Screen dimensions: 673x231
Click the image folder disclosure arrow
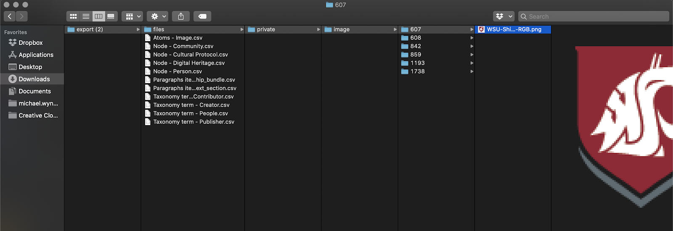395,29
